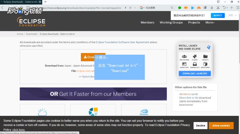This screenshot has width=240, height=134.
Task: Click the blue 翻译网页 translate button
Action: click(x=218, y=15)
